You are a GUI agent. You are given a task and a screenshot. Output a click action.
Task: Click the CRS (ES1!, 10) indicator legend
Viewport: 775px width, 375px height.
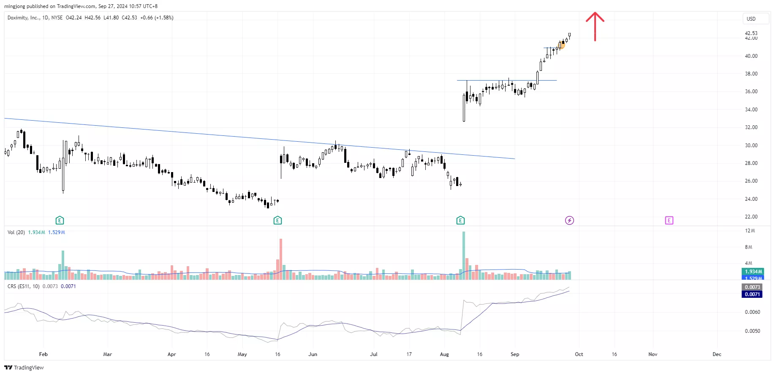tap(24, 286)
